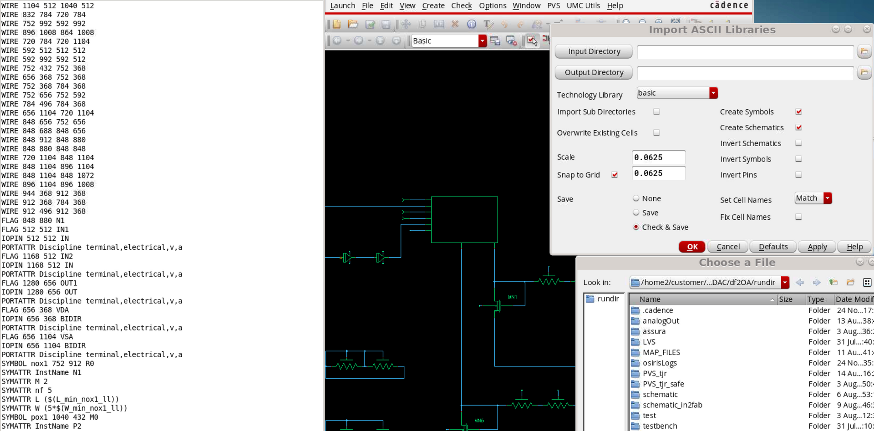Open the UMC Utils menu

(x=583, y=5)
